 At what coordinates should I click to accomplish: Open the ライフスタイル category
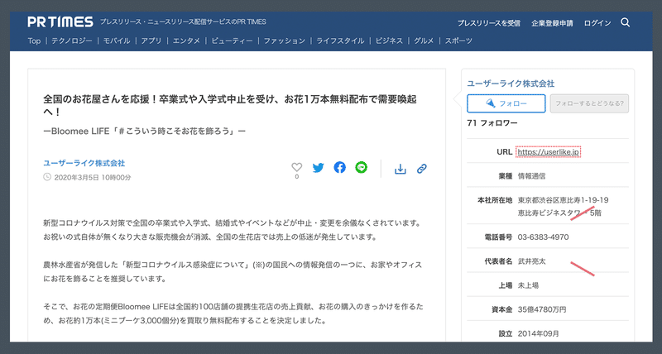340,41
